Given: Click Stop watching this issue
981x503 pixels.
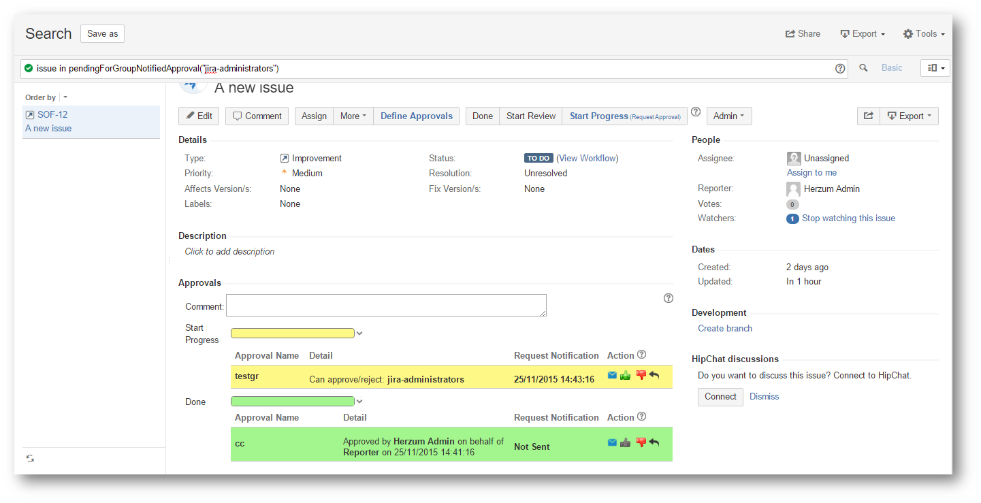Looking at the screenshot, I should coord(848,218).
